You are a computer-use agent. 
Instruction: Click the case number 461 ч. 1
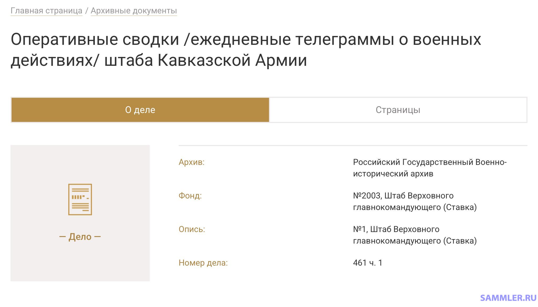click(368, 263)
